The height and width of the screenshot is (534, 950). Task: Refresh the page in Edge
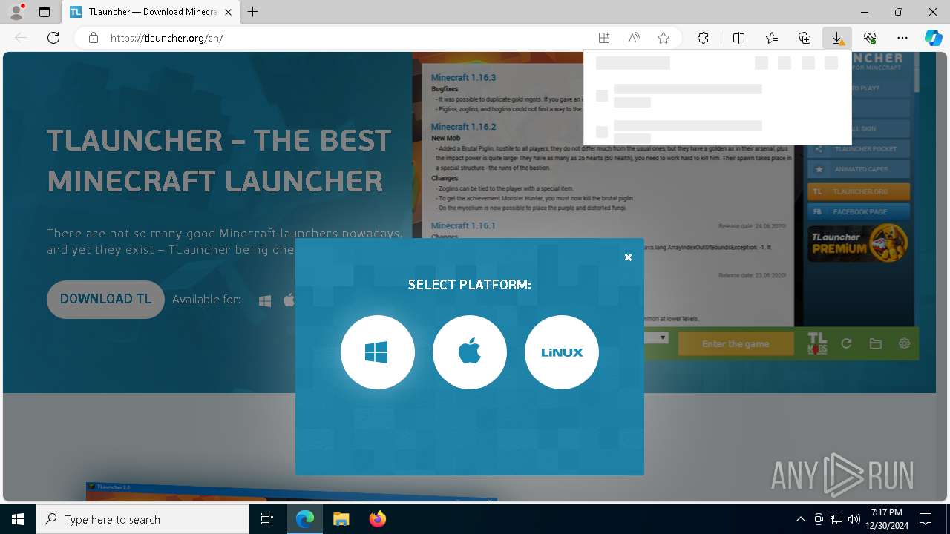pyautogui.click(x=53, y=38)
